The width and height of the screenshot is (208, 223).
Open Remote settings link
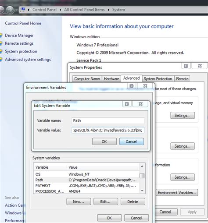(19, 43)
